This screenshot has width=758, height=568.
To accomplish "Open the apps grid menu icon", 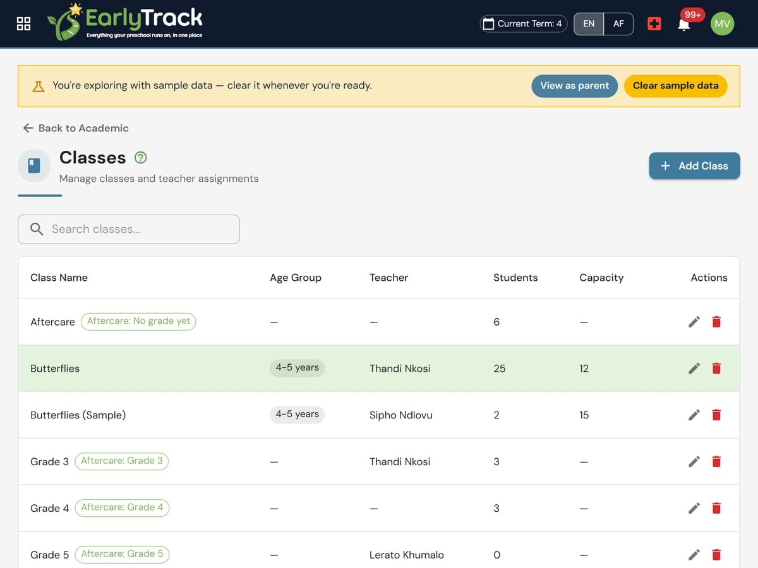I will pyautogui.click(x=23, y=23).
